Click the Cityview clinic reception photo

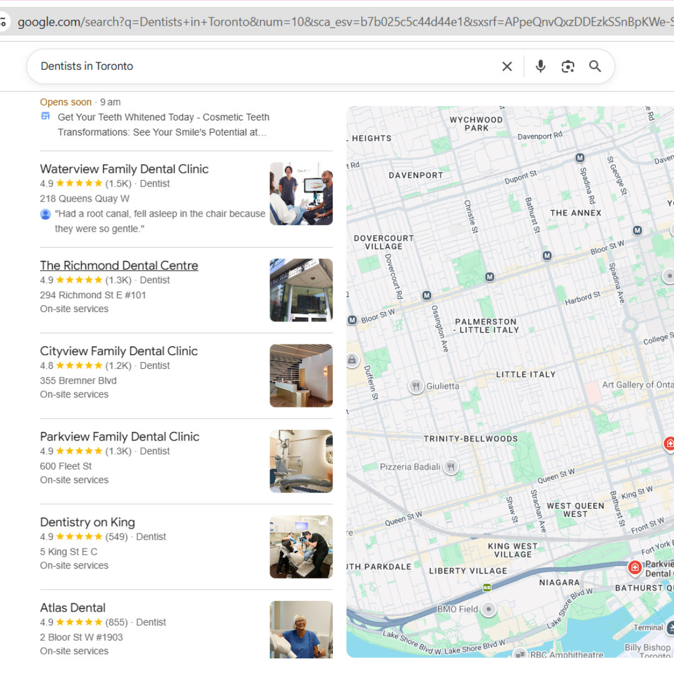click(x=301, y=376)
